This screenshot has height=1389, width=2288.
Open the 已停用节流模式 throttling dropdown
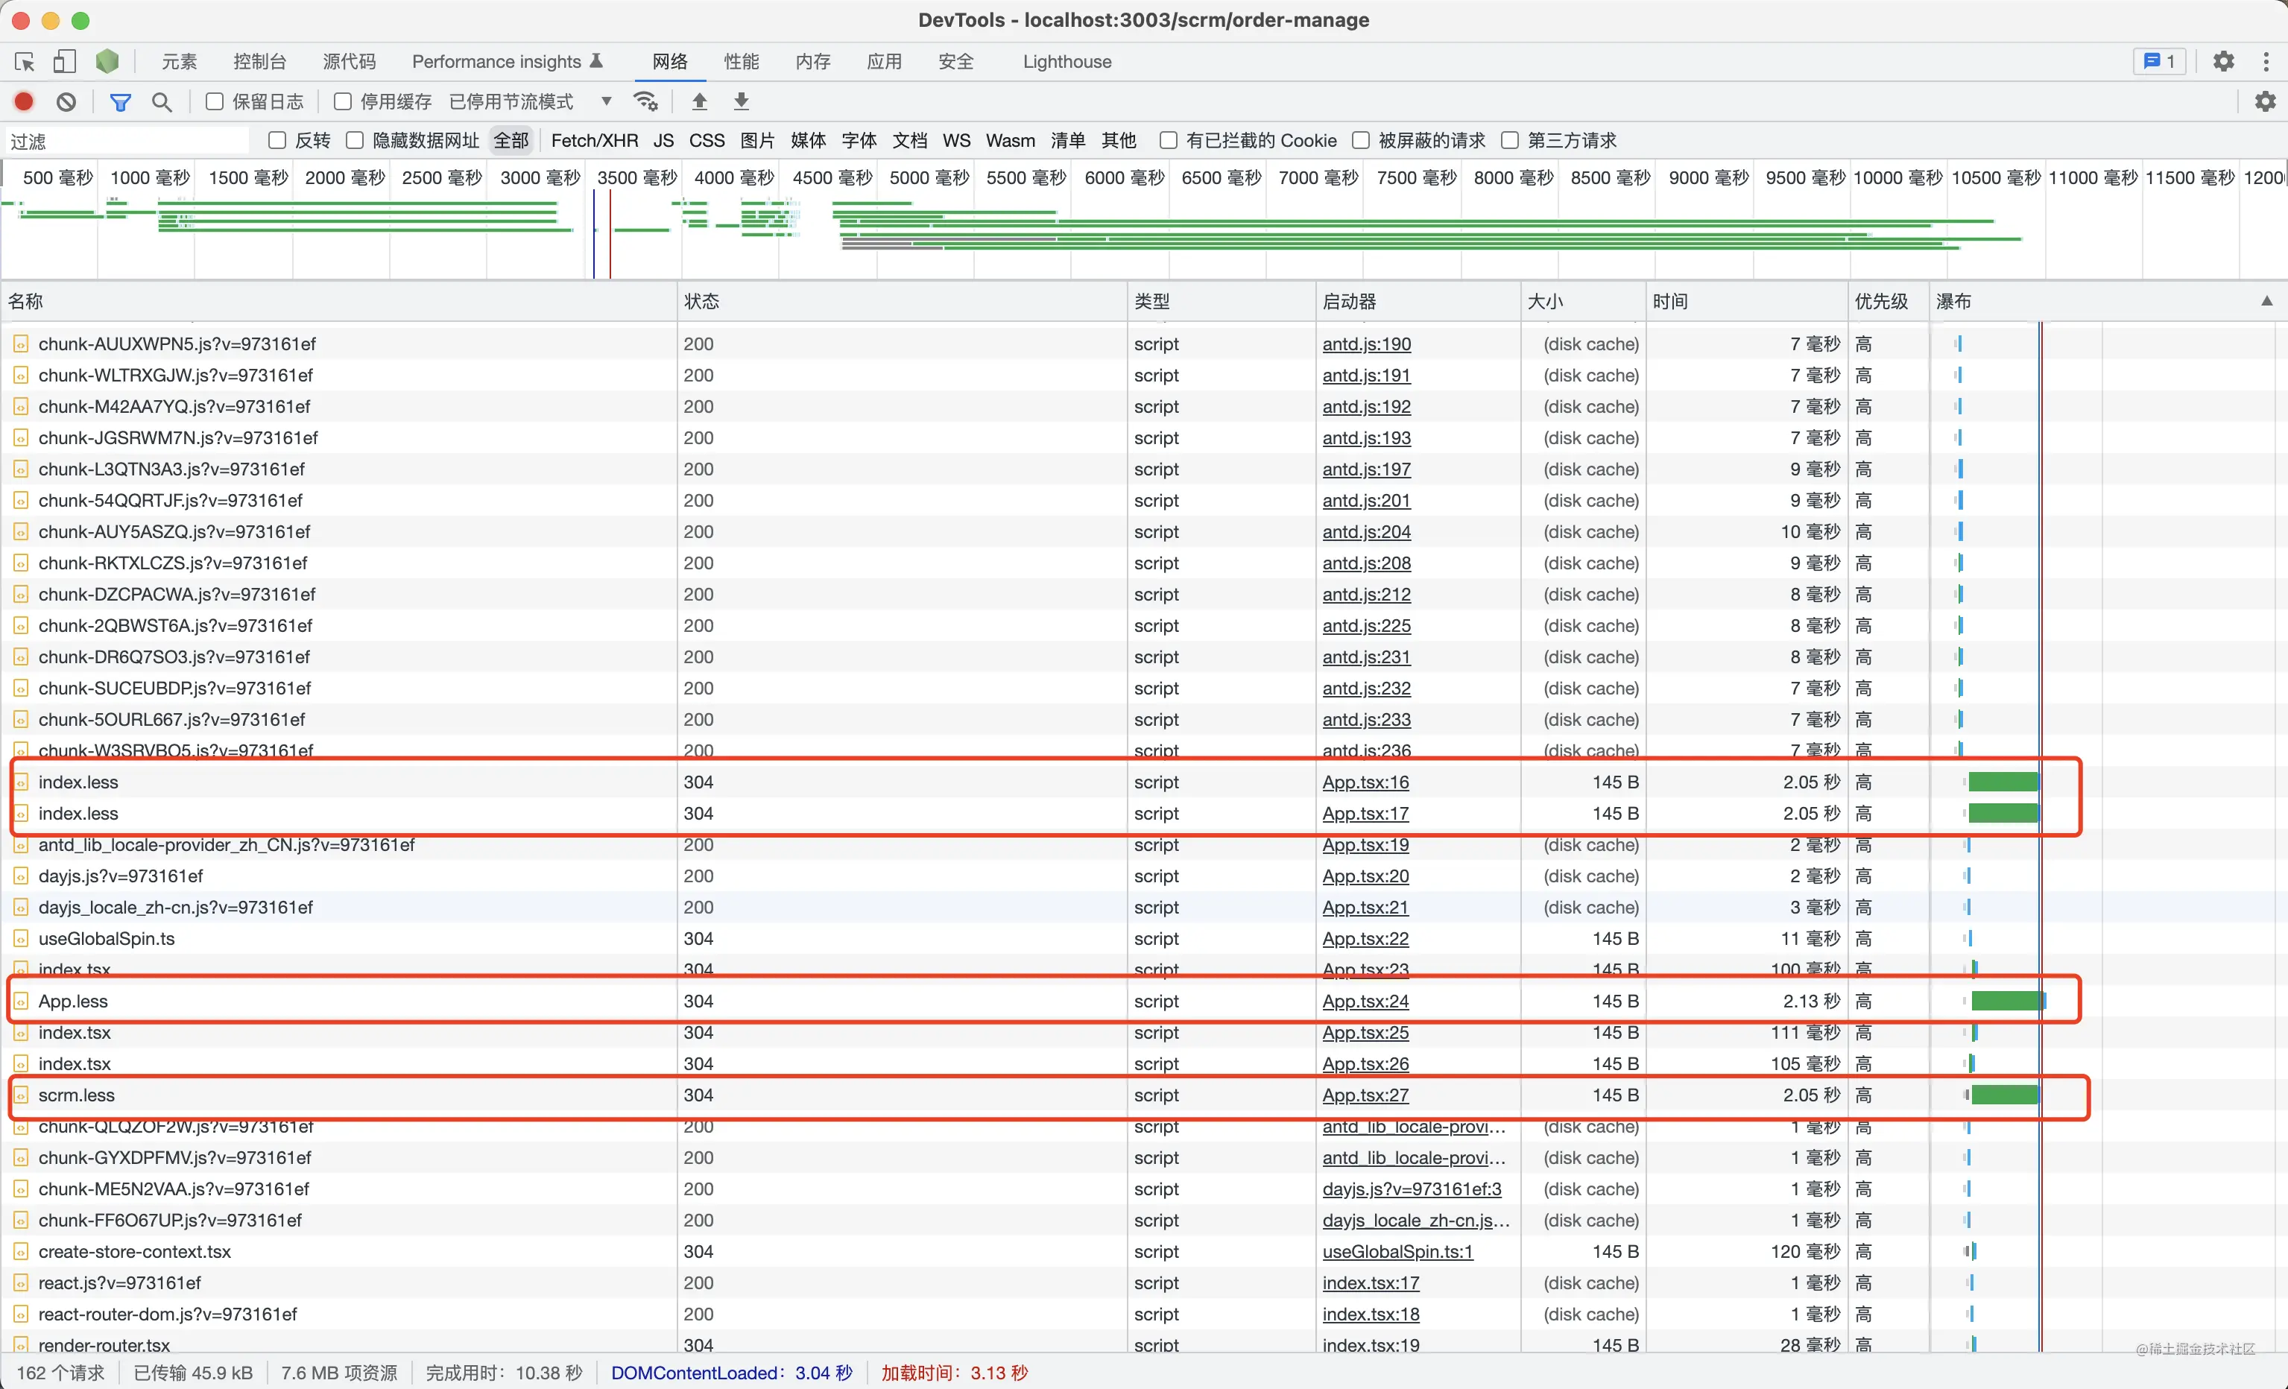click(530, 101)
